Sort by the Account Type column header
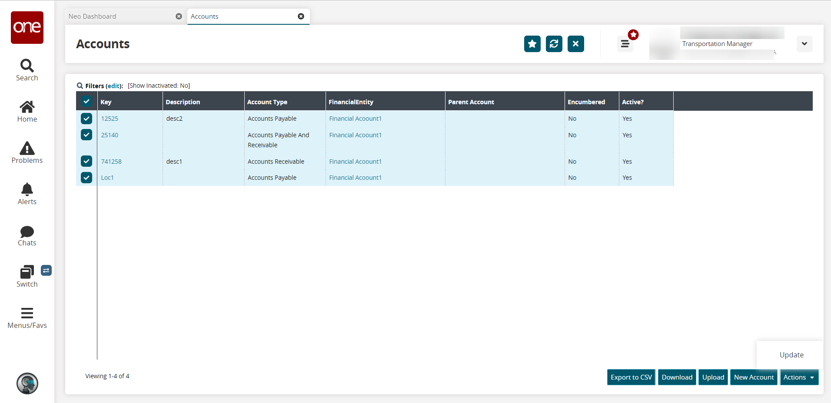Screen dimensions: 831x403 267,102
